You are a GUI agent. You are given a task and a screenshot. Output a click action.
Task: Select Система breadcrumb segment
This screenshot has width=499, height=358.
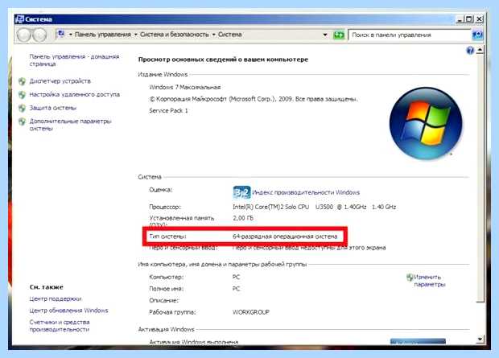(229, 35)
